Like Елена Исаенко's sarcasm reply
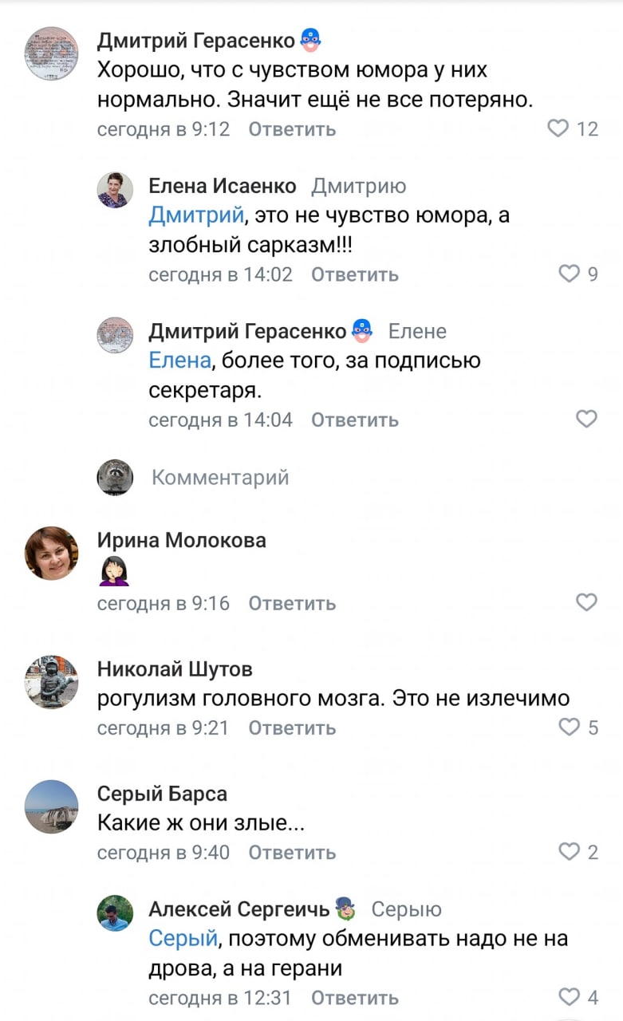Screen dimensions: 623x1021 pos(568,274)
